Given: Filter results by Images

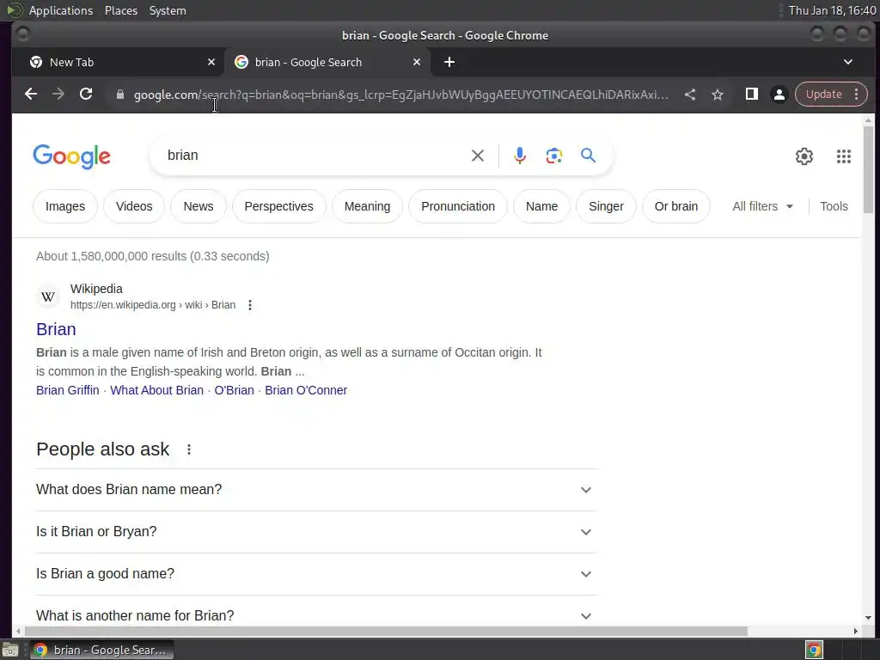Looking at the screenshot, I should tap(65, 206).
